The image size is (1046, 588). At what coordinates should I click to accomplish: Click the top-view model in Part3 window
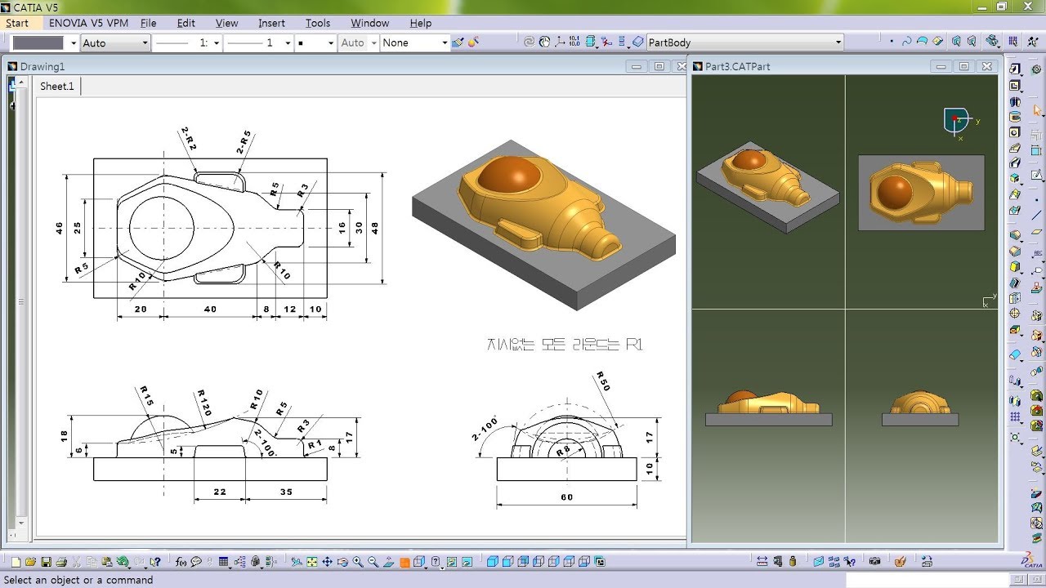[x=922, y=192]
